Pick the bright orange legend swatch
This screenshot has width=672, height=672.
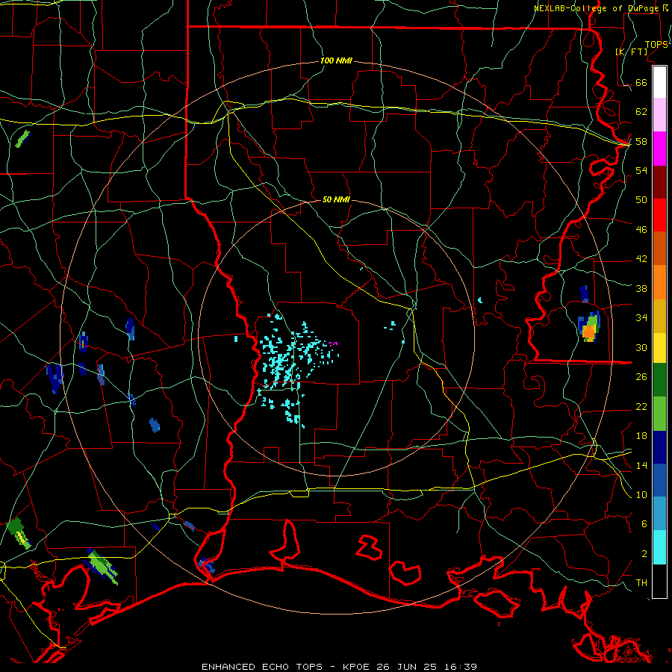coord(659,282)
